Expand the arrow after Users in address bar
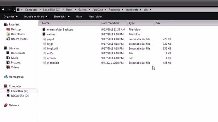 75,9
